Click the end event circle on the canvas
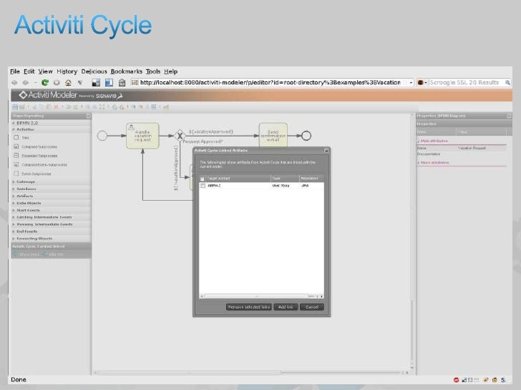Viewport: 521px width, 390px height. (306, 136)
